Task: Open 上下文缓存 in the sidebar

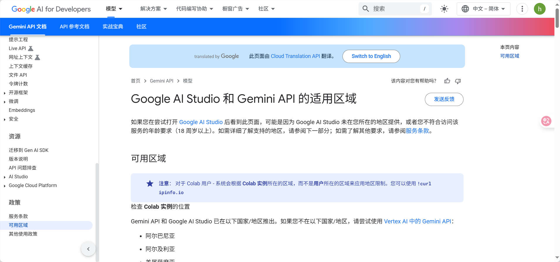Action: 21,66
